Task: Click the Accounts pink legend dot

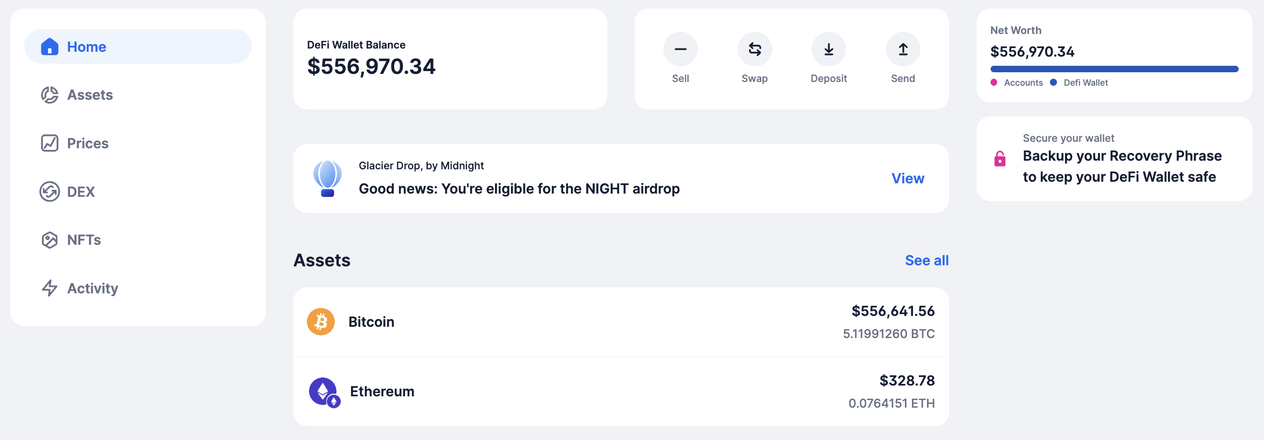Action: [x=994, y=82]
